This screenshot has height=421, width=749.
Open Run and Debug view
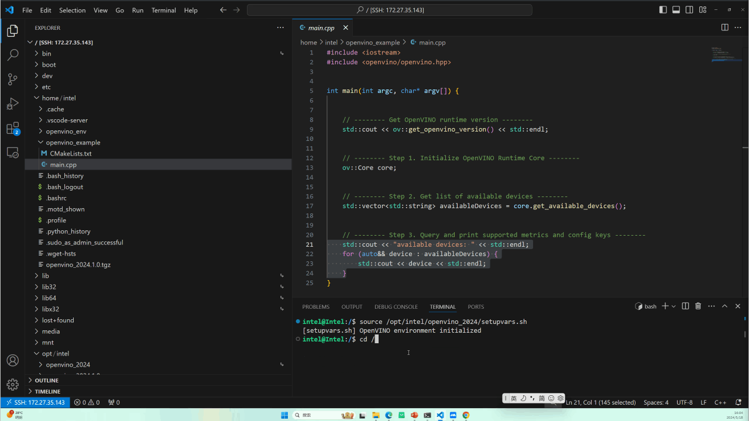tap(12, 104)
